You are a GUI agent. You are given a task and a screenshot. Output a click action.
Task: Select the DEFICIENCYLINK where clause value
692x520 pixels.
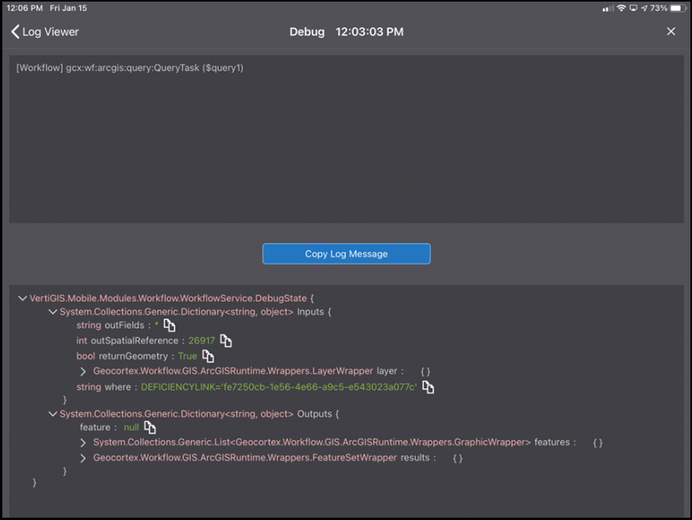(279, 387)
